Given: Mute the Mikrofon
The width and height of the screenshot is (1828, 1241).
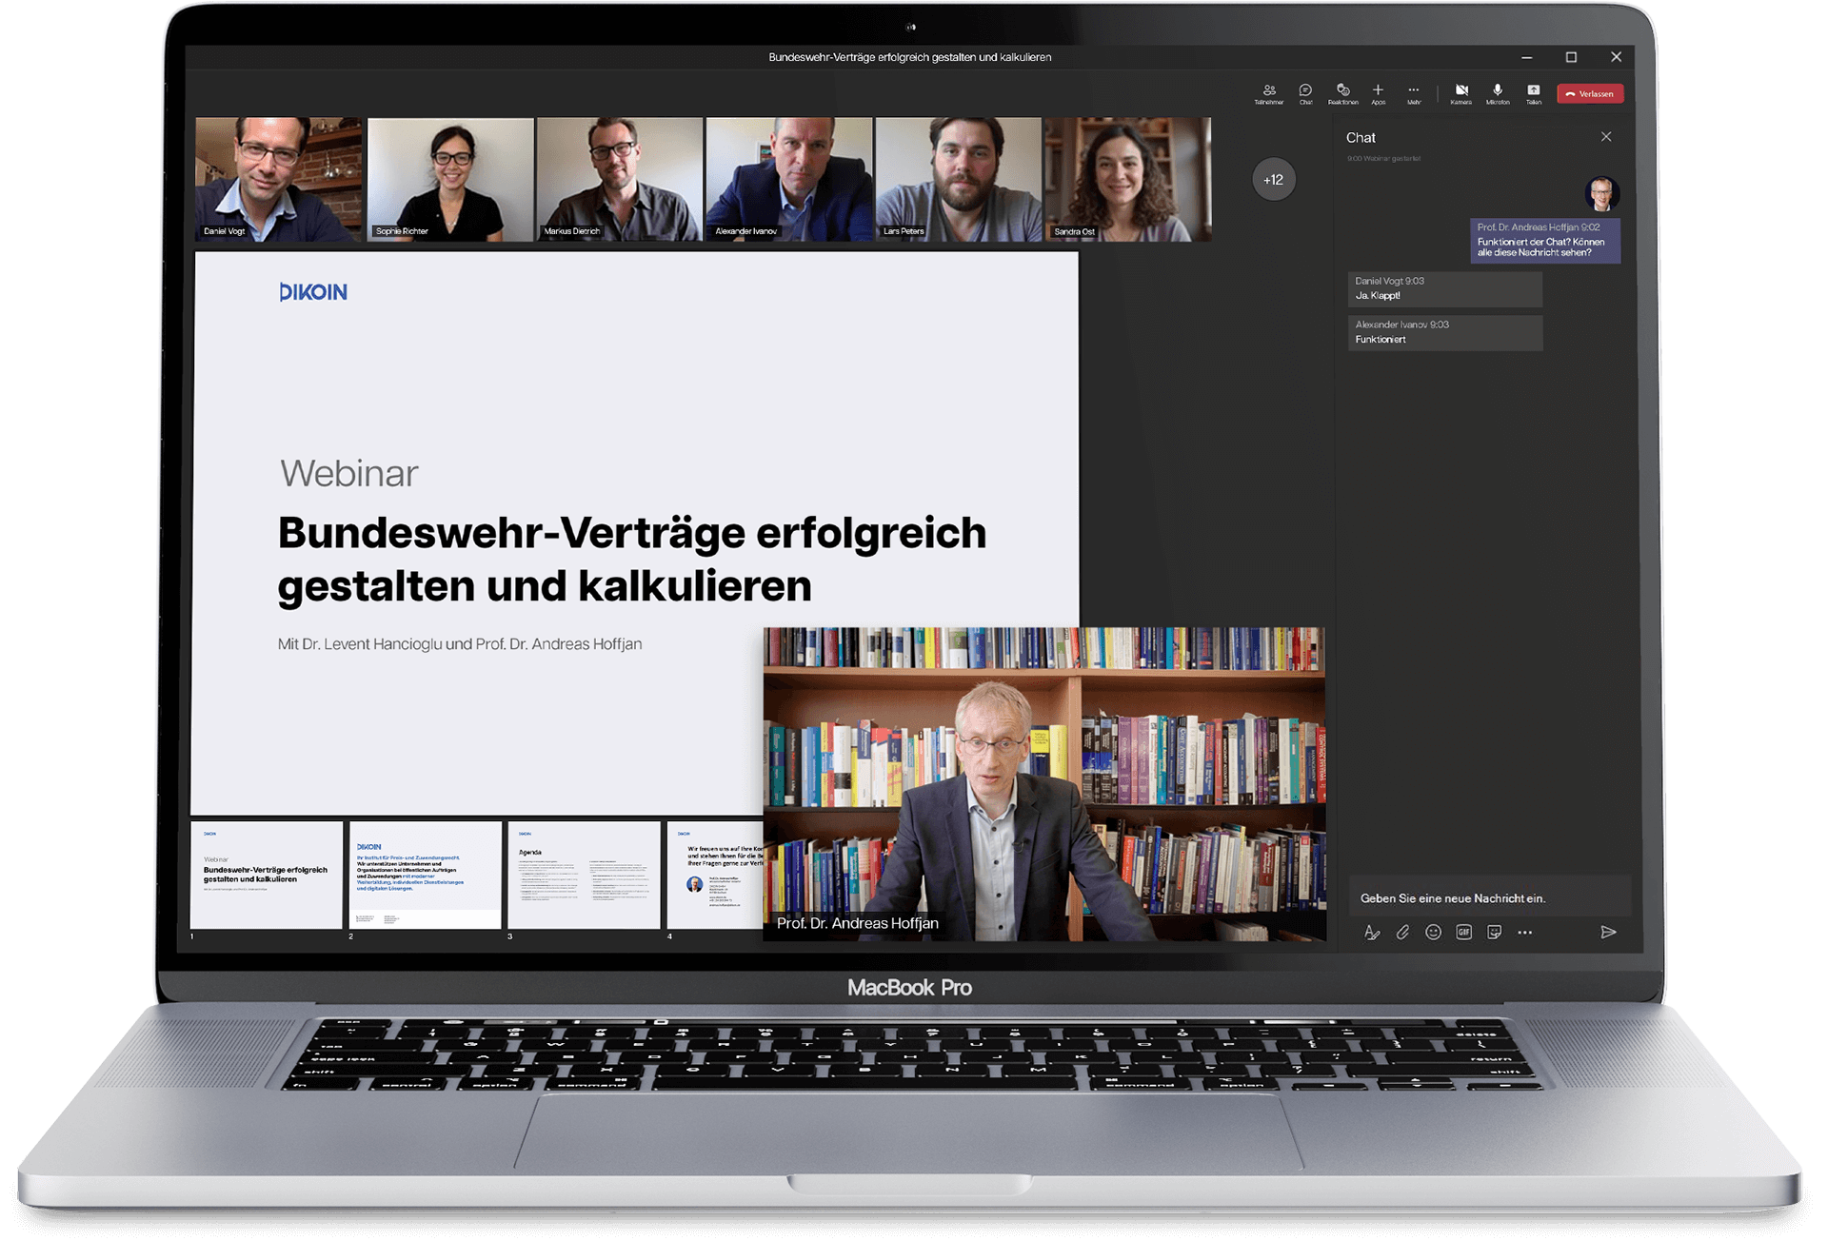Looking at the screenshot, I should pyautogui.click(x=1498, y=93).
